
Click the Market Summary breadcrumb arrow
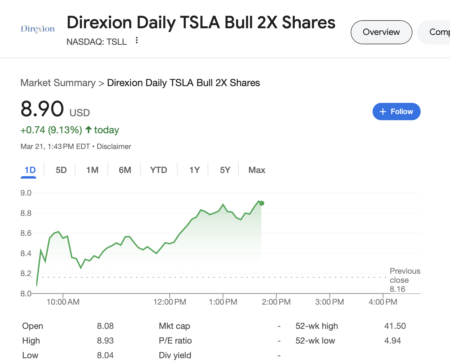[101, 83]
